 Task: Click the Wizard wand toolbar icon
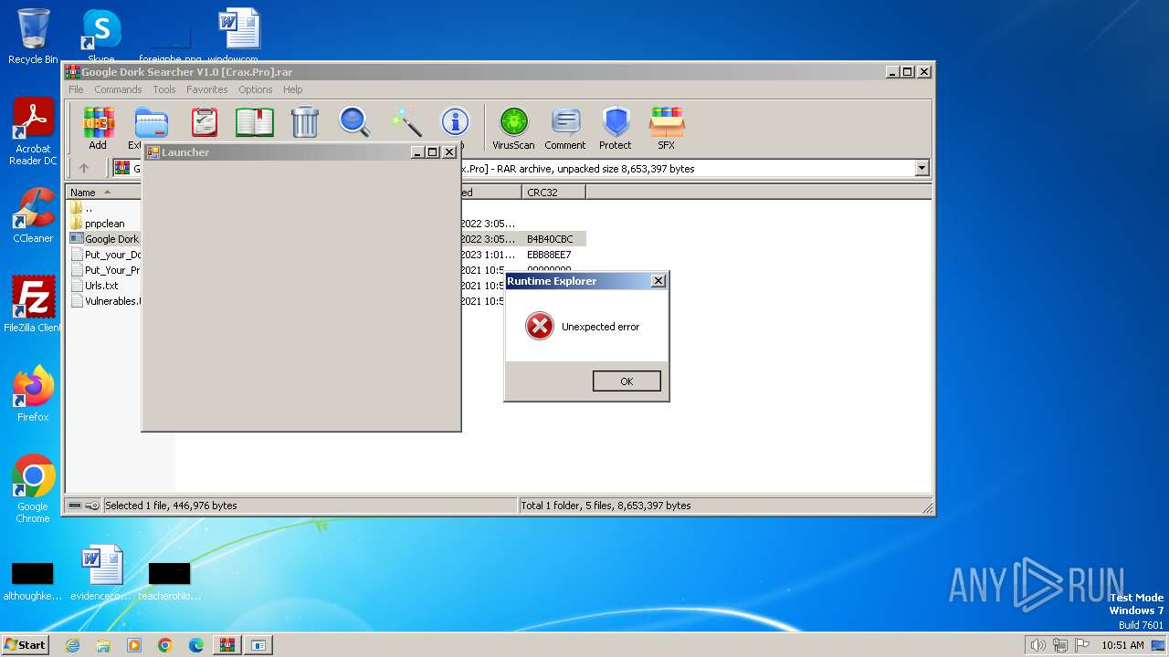tap(405, 122)
